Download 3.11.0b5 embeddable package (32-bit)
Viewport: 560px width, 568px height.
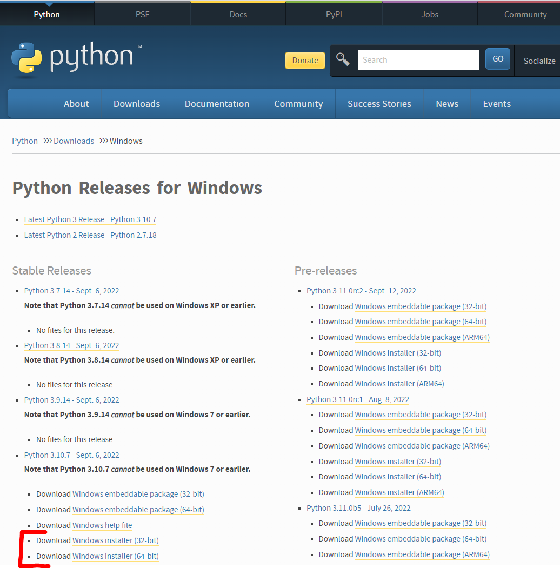pos(421,523)
